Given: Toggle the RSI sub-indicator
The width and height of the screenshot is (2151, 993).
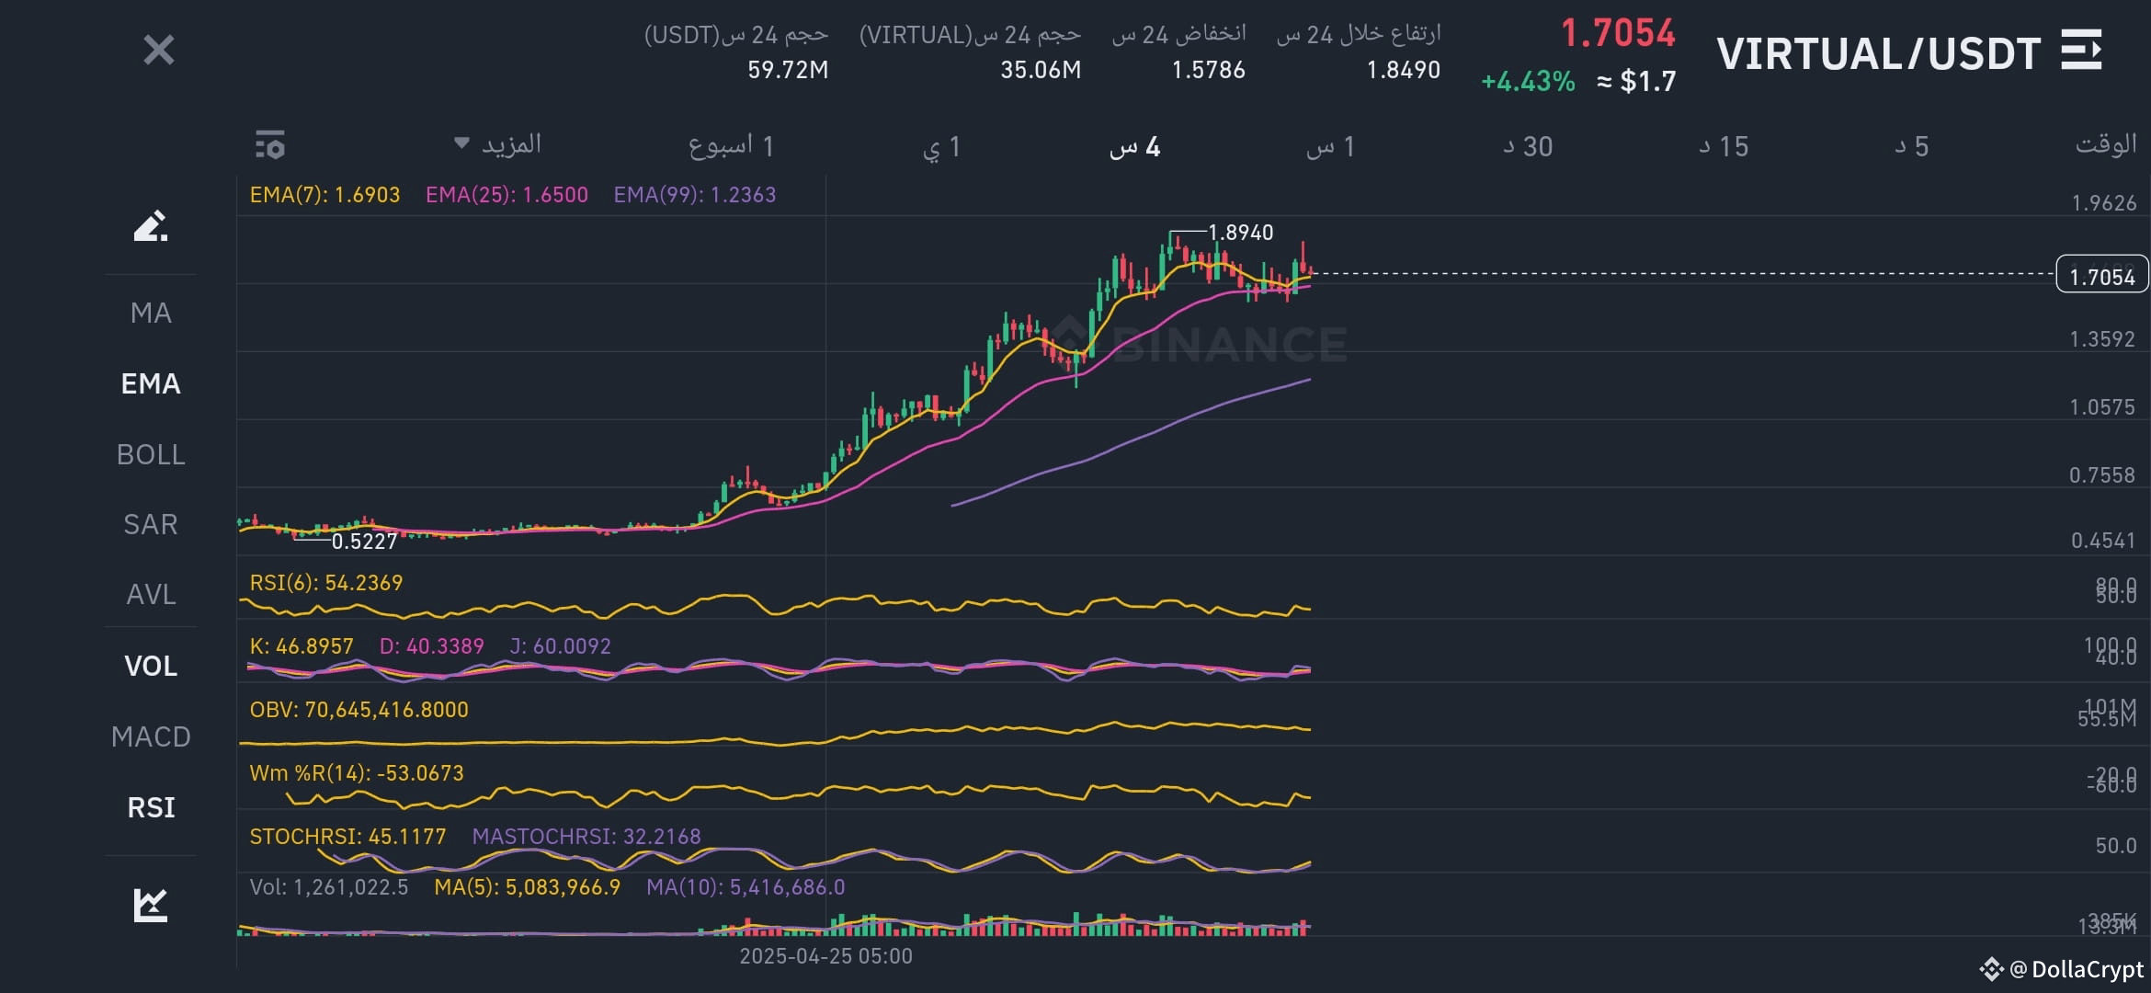Looking at the screenshot, I should pos(151,807).
